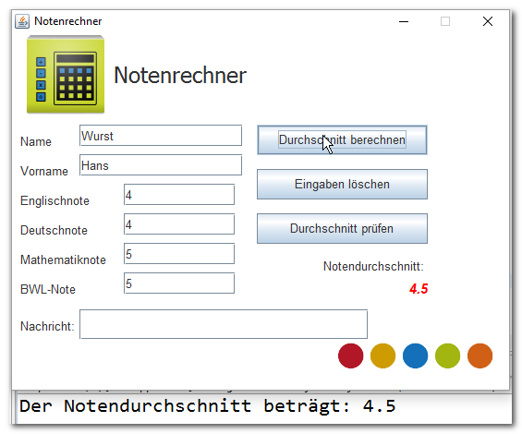Focus the Name field containing Wurst
The width and height of the screenshot is (522, 434).
point(161,136)
